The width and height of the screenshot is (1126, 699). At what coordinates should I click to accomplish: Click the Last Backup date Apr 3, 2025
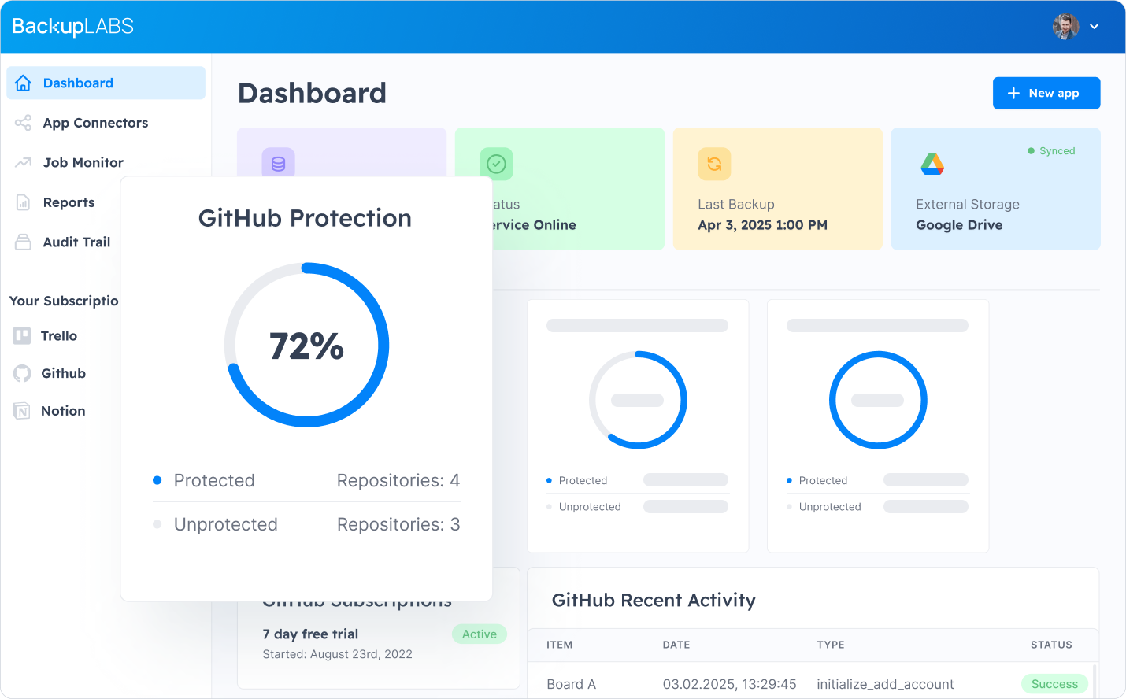click(762, 225)
